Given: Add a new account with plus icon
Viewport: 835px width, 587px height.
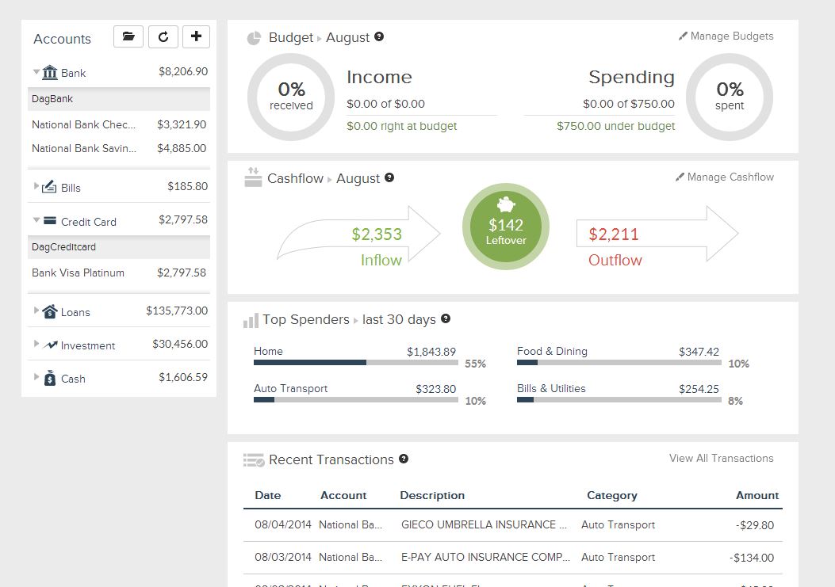Looking at the screenshot, I should point(197,36).
